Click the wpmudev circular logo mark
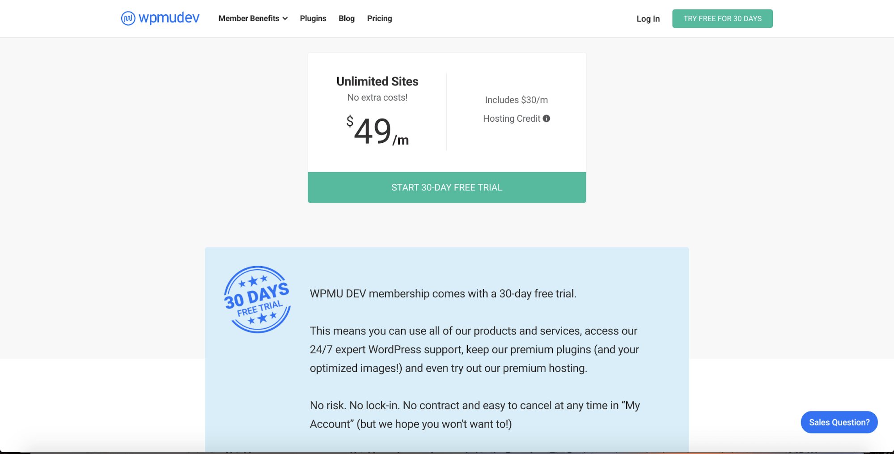Image resolution: width=894 pixels, height=454 pixels. (x=127, y=18)
